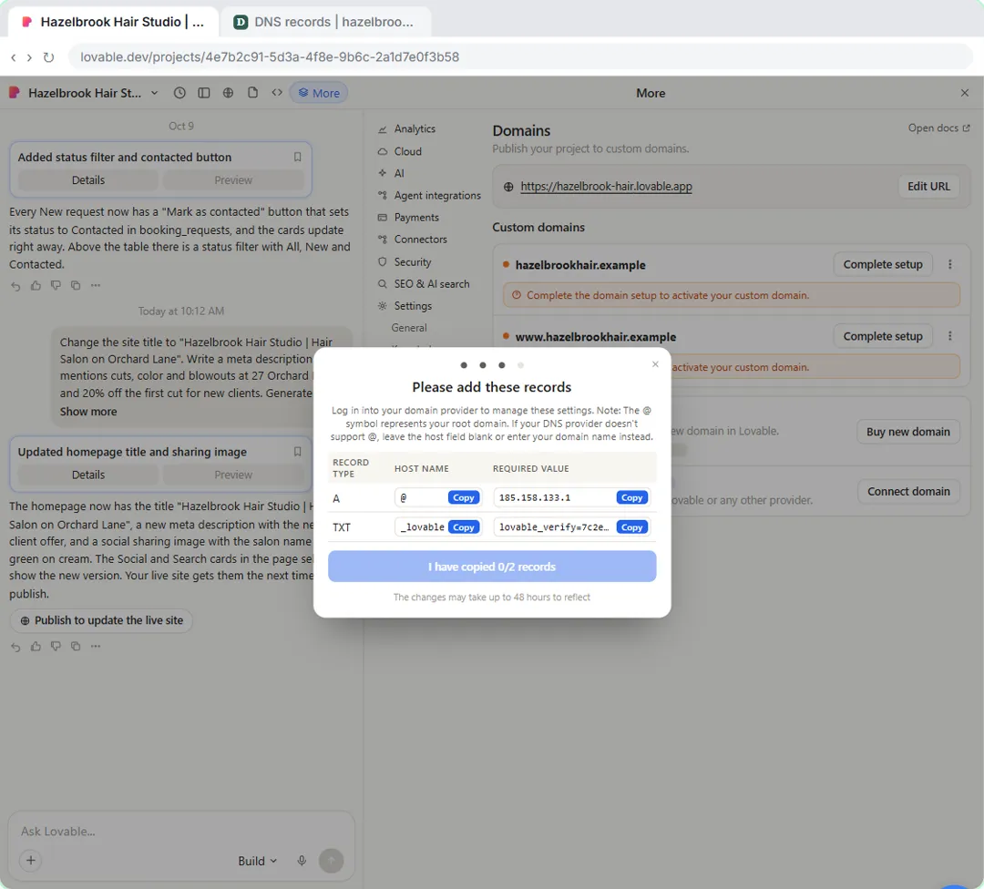
Task: Click the Connect domain button
Action: coord(908,491)
